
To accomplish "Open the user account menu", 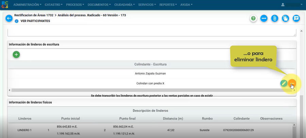I will point(292,5).
